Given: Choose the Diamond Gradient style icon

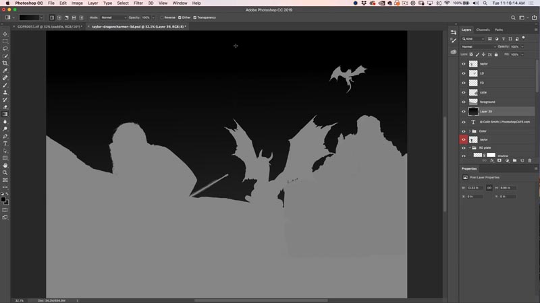Looking at the screenshot, I should coord(81,18).
